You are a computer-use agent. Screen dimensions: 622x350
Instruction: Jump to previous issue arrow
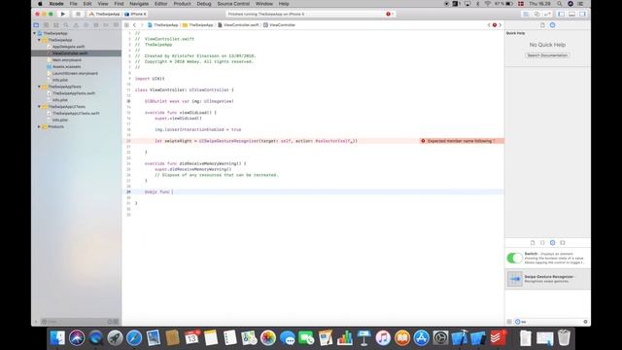pos(489,25)
